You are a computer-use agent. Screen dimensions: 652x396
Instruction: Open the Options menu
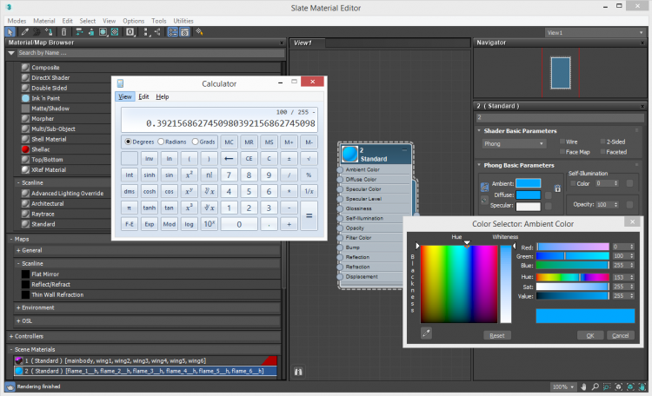click(x=134, y=21)
